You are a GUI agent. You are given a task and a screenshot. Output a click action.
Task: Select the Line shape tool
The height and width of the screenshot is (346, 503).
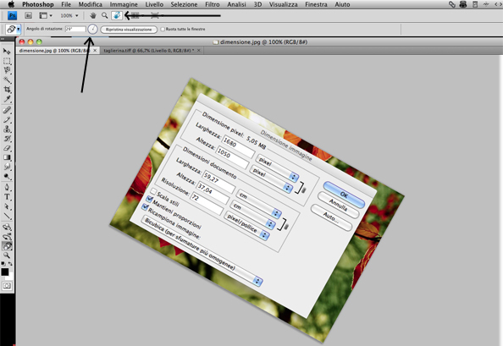click(7, 217)
